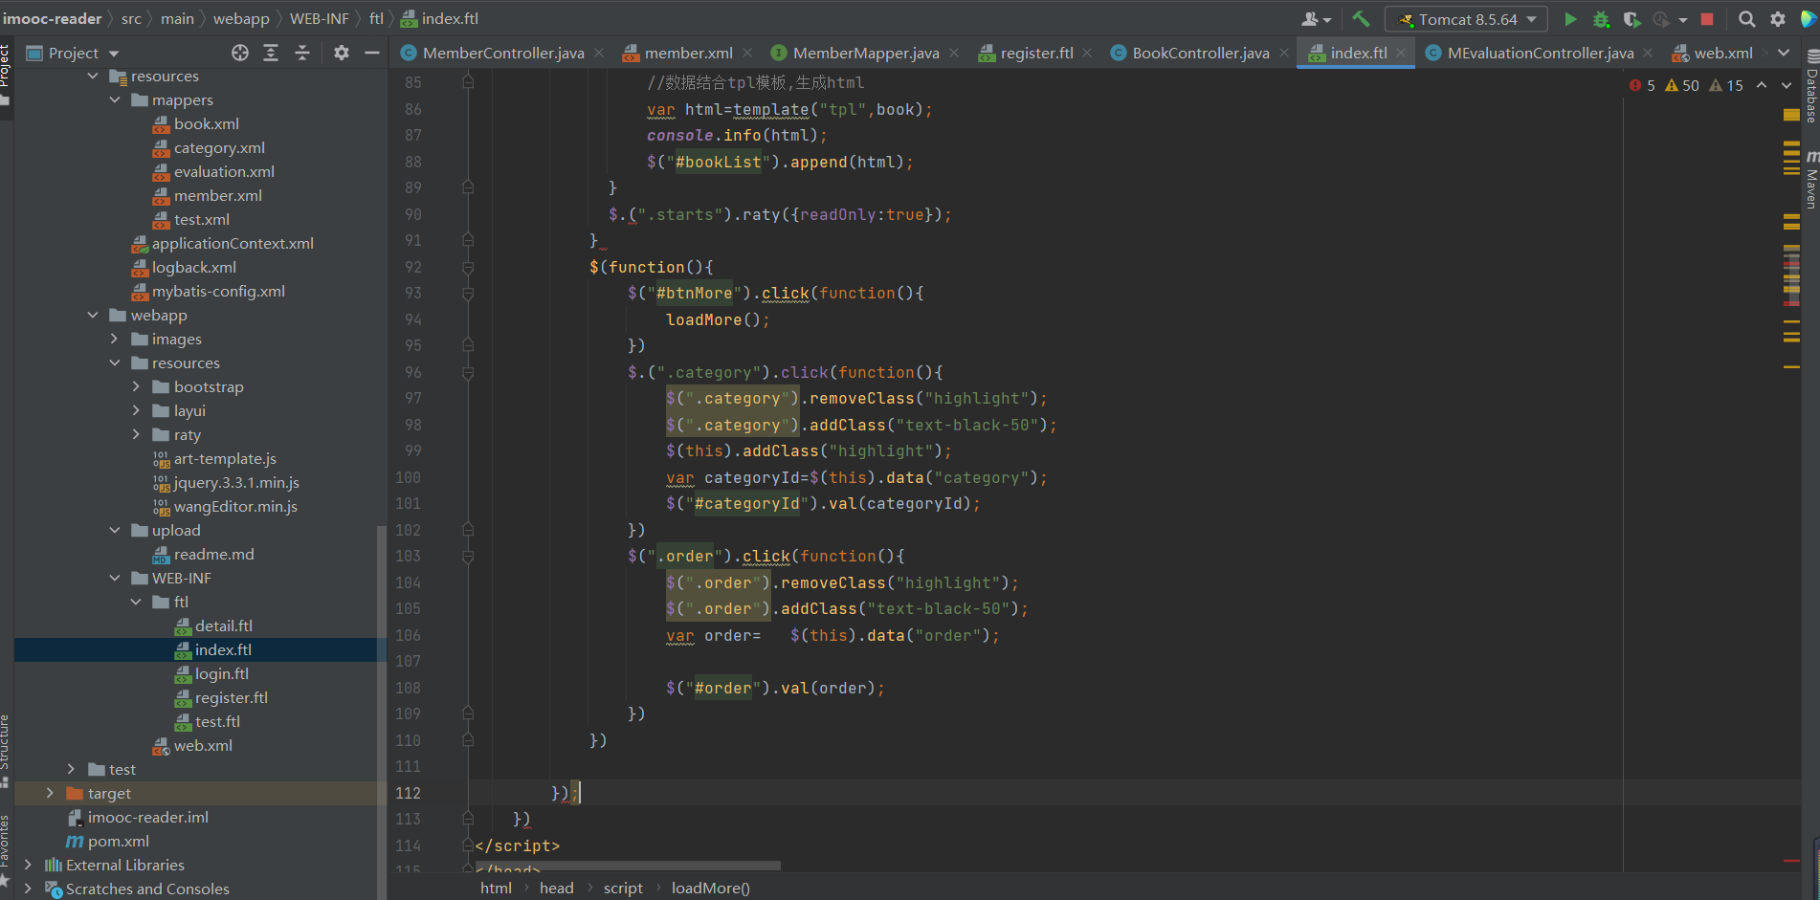Collapse the WEB-INF folder

[115, 578]
